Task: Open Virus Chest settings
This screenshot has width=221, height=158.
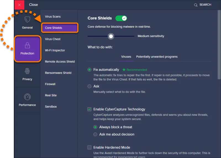Action: coord(52,39)
